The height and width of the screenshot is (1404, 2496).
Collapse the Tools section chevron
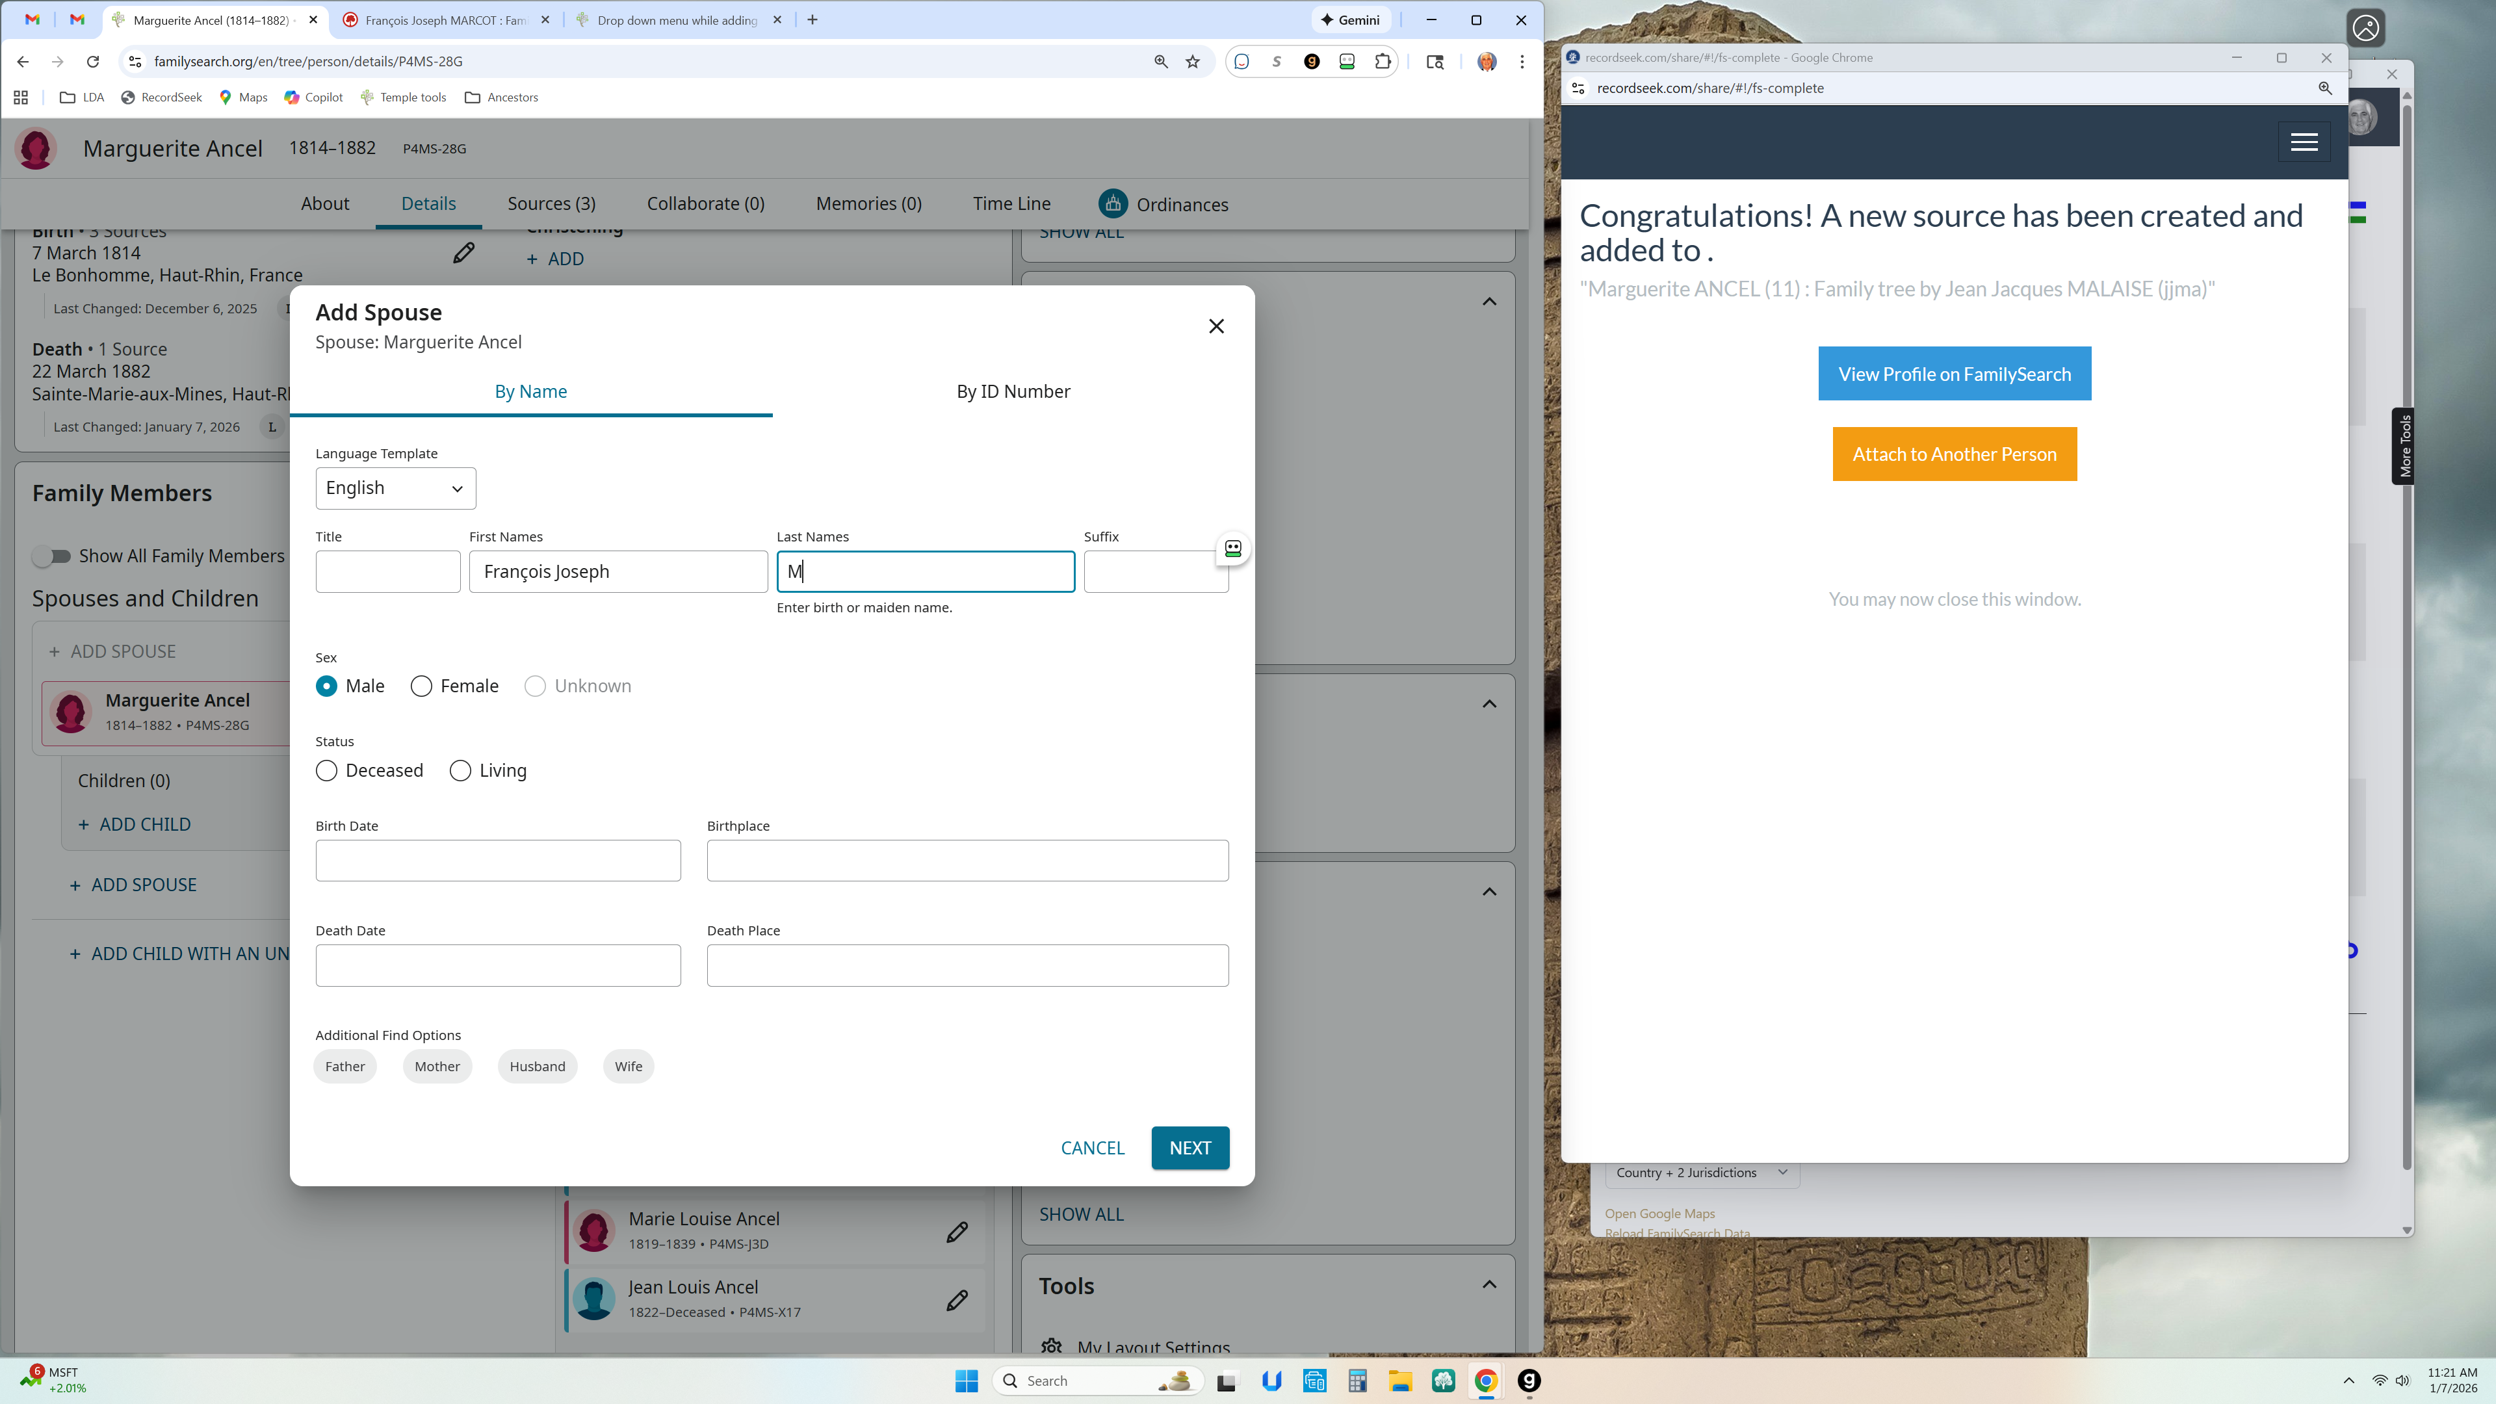pos(1489,1285)
